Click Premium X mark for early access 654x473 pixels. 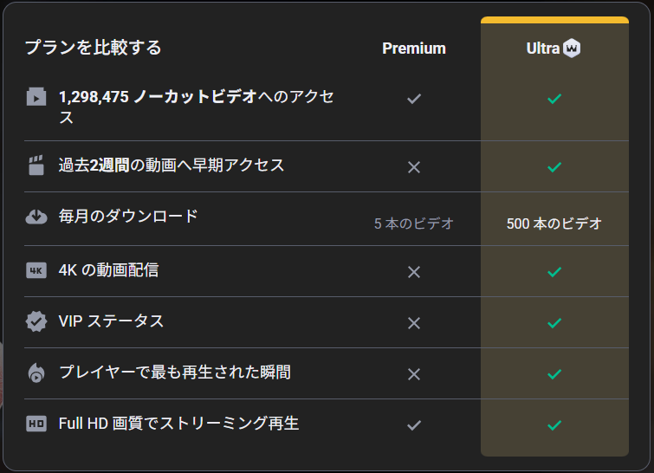pyautogui.click(x=414, y=167)
